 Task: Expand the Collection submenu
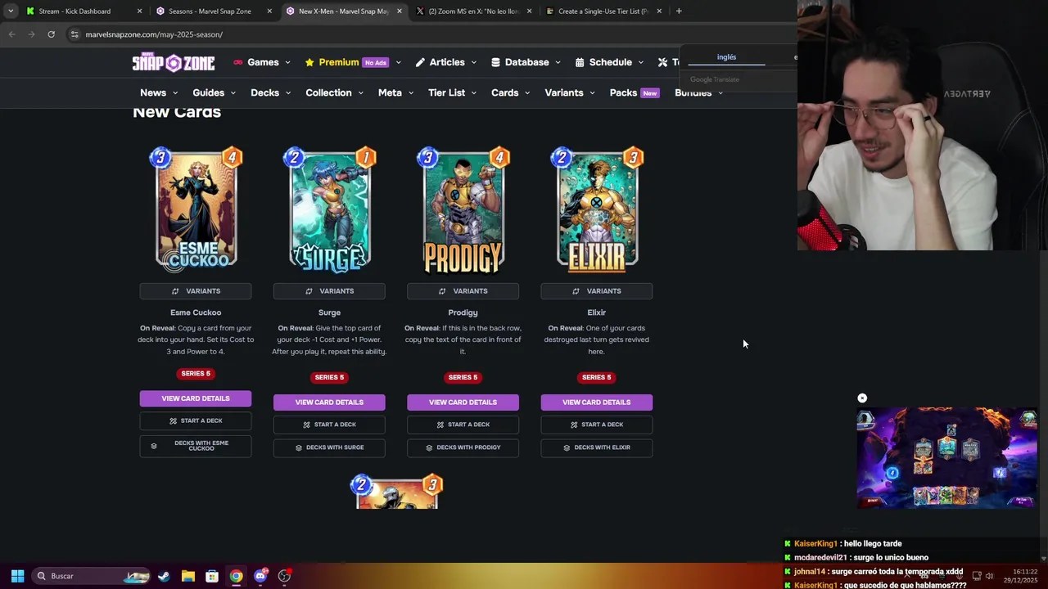pyautogui.click(x=334, y=92)
